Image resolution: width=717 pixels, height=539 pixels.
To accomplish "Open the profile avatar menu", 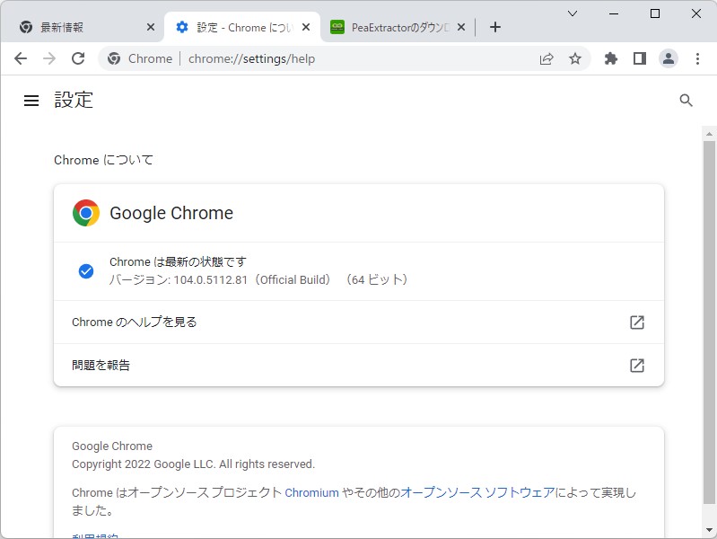I will coord(668,58).
